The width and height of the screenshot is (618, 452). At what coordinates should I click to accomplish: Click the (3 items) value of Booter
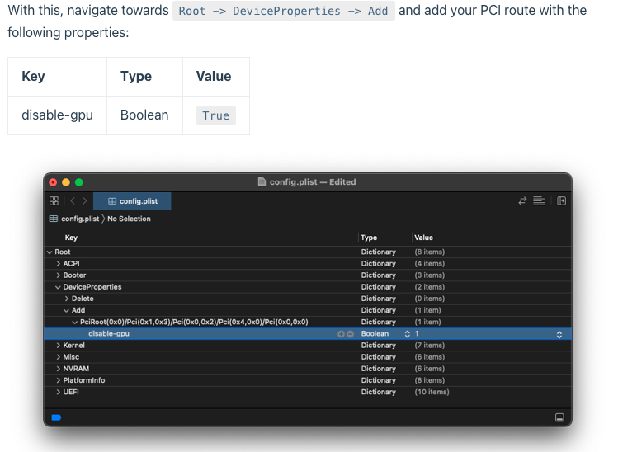pyautogui.click(x=430, y=275)
